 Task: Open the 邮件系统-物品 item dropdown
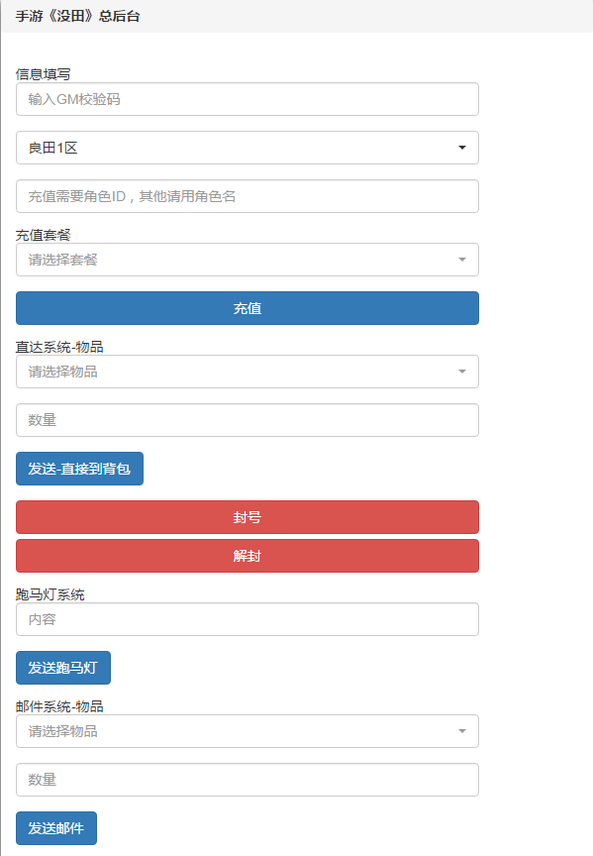click(247, 731)
